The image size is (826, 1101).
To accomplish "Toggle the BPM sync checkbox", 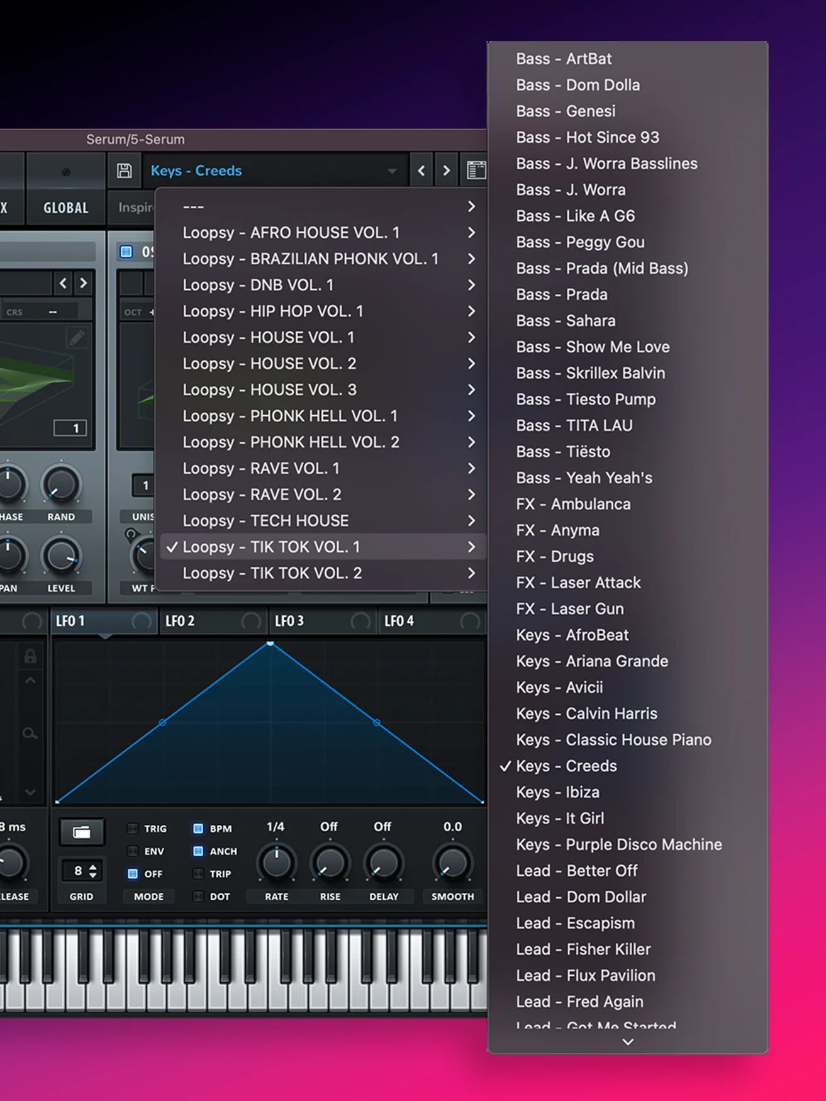I will point(198,828).
